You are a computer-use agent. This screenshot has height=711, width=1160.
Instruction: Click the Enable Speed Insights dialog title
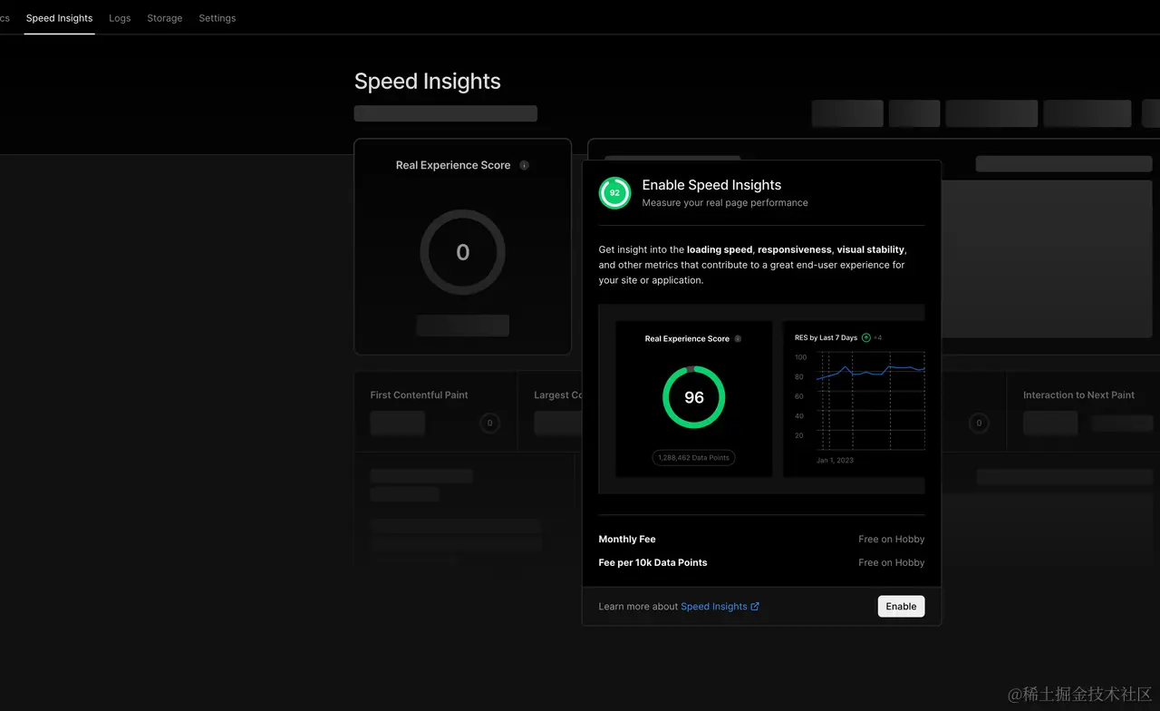[711, 185]
